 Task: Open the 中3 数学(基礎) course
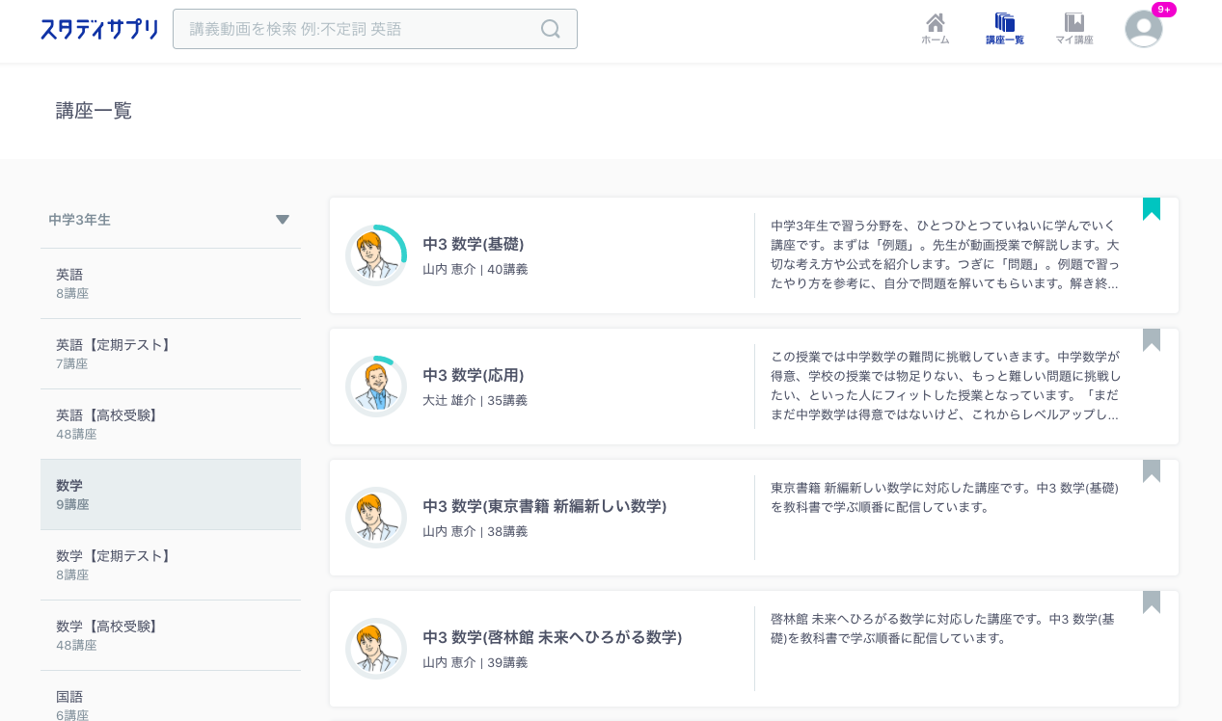pyautogui.click(x=472, y=245)
